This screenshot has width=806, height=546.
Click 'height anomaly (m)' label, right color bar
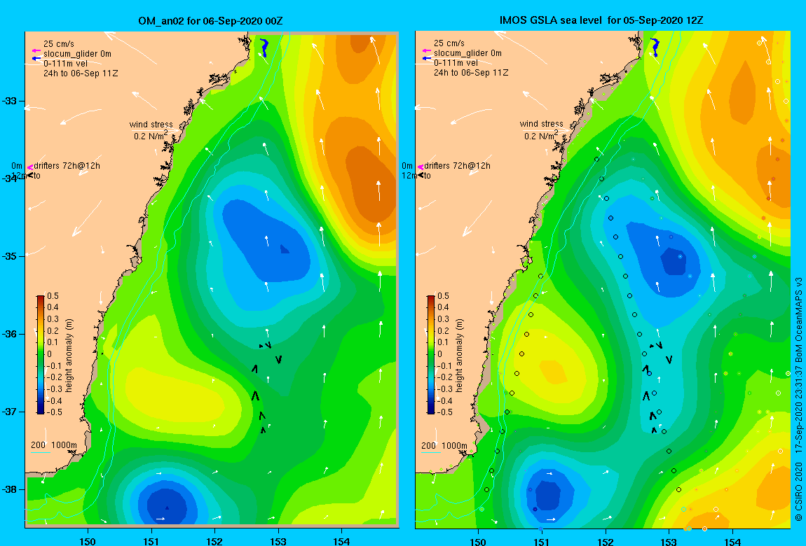coord(460,355)
